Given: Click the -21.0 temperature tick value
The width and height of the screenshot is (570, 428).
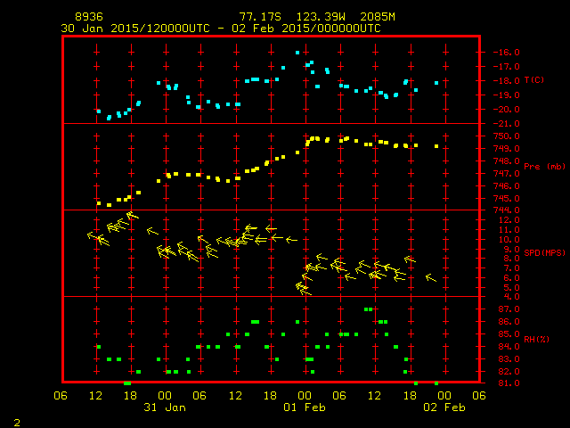Looking at the screenshot, I should (x=506, y=124).
